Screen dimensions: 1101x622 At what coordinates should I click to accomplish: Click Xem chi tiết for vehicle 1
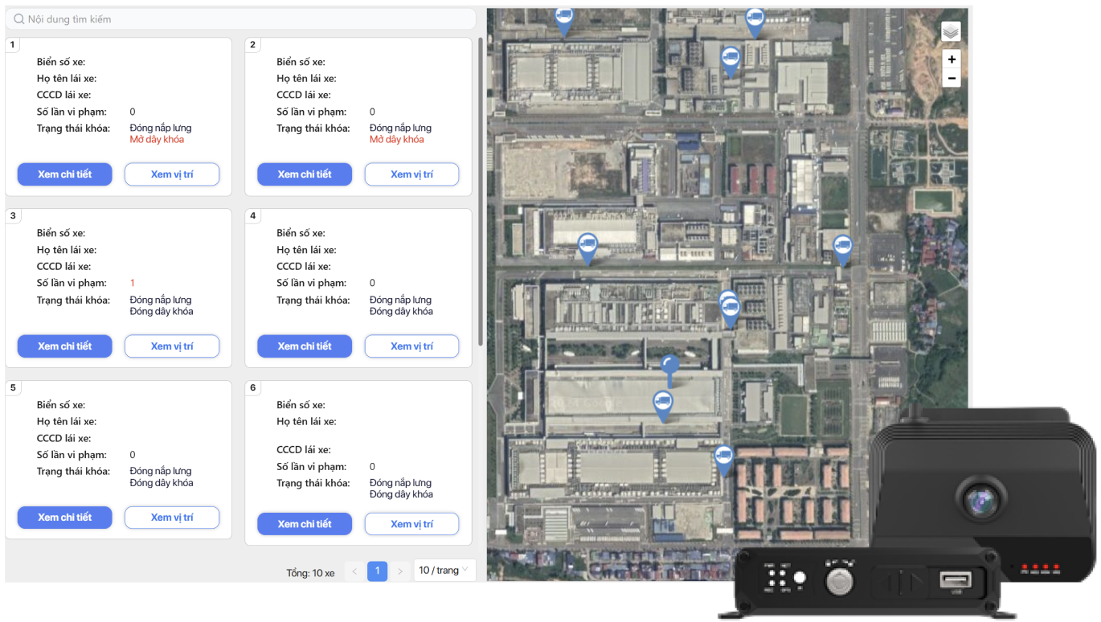(64, 174)
